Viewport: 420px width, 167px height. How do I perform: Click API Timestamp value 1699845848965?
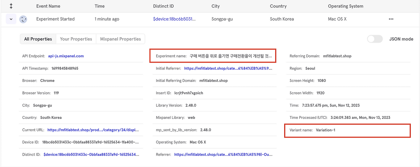pyautogui.click(x=65, y=68)
